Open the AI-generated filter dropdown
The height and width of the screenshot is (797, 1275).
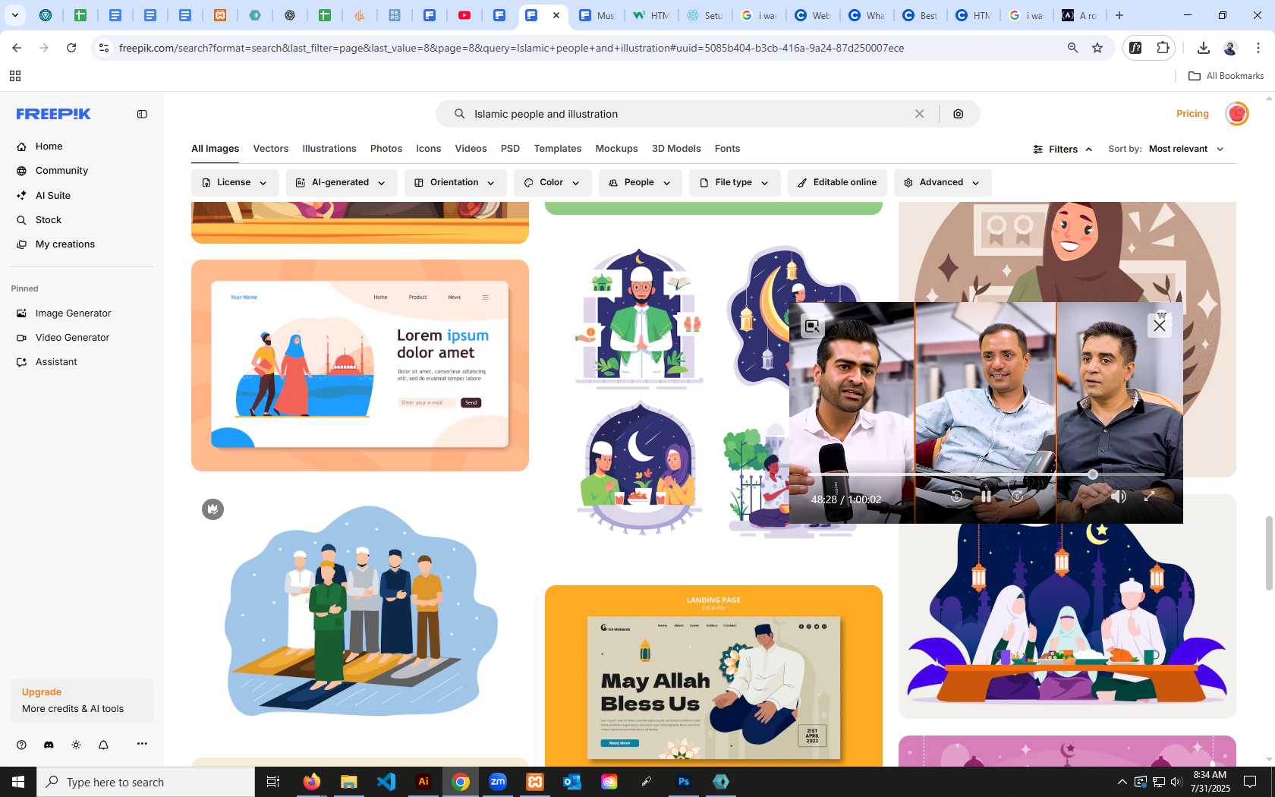pyautogui.click(x=341, y=183)
